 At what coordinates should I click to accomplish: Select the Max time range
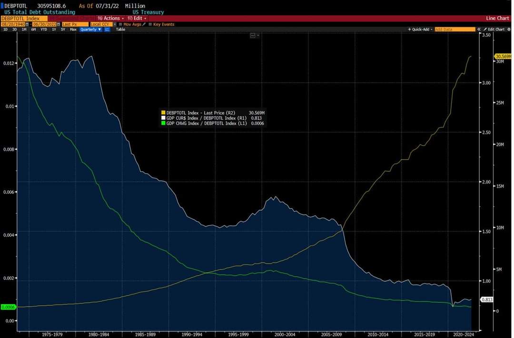(x=73, y=30)
